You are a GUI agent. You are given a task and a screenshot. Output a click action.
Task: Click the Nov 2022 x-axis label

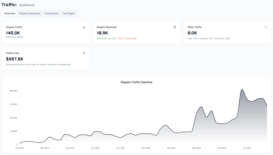[146, 148]
